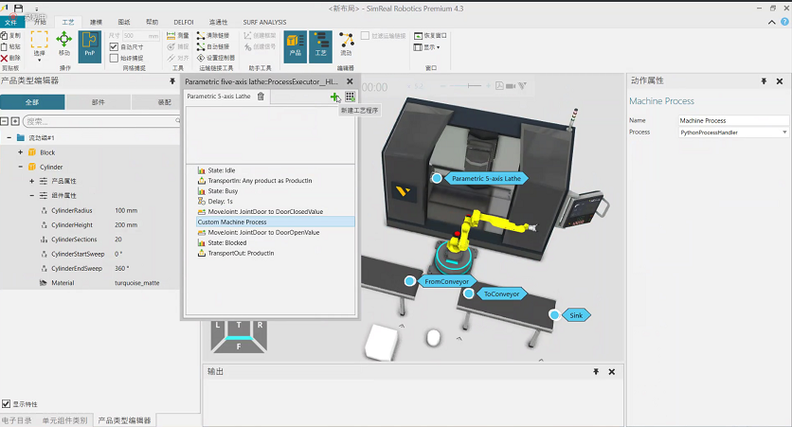Click the Sink label in the 3D view
This screenshot has height=427, width=792.
tap(576, 315)
